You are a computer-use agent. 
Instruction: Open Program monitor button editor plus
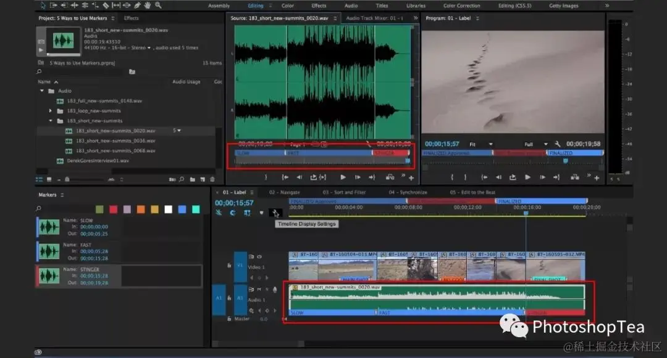(597, 177)
